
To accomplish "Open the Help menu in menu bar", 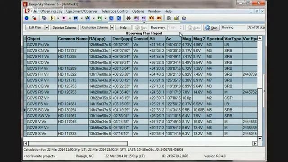I will [x=168, y=11].
